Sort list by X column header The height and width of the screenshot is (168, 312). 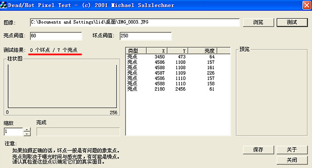coord(157,51)
